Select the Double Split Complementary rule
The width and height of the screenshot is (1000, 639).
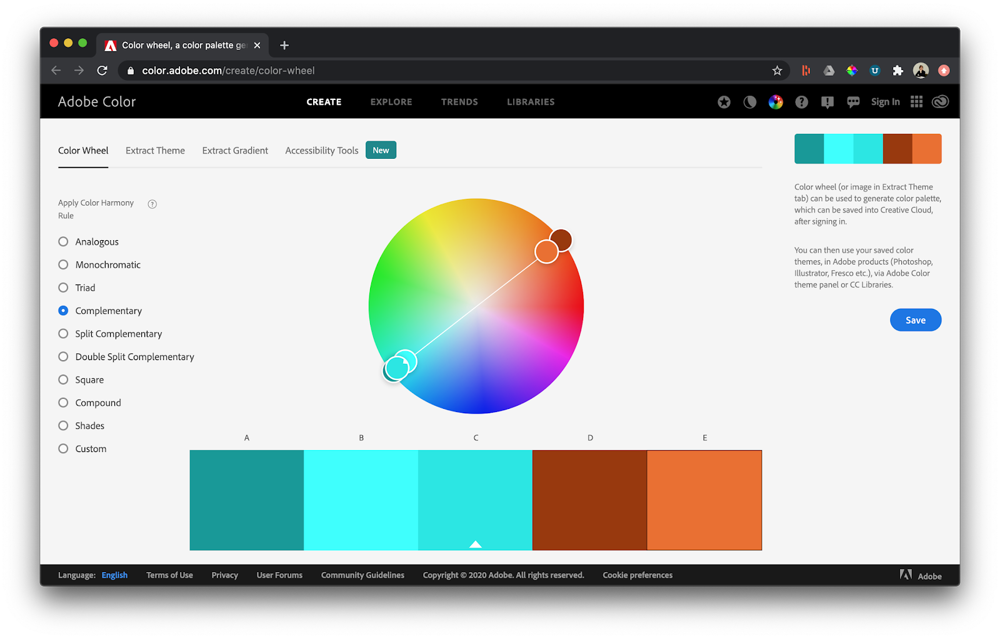click(x=63, y=356)
